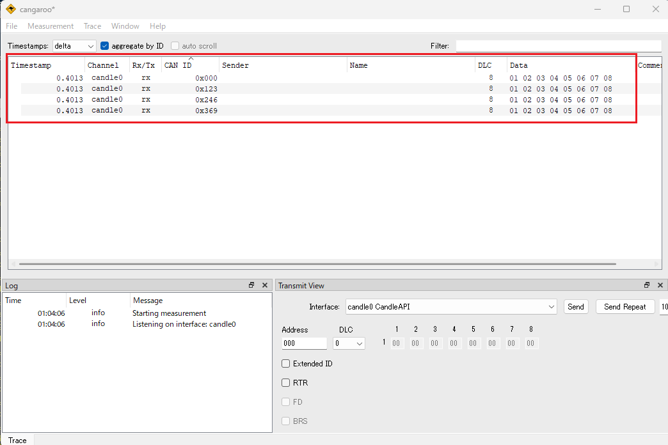
Task: Enable auto scroll checkbox
Action: tap(175, 46)
